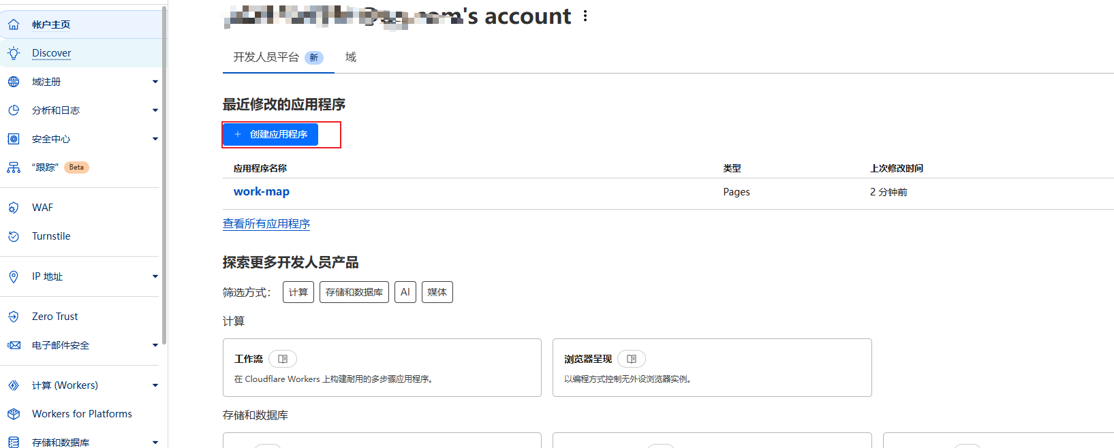Click the cube icon beside Workers for Platforms
1114x448 pixels.
14,414
